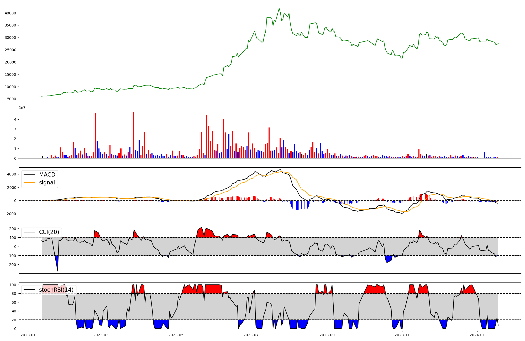Click the 2023-01 date axis label
The image size is (525, 341).
coord(28,335)
